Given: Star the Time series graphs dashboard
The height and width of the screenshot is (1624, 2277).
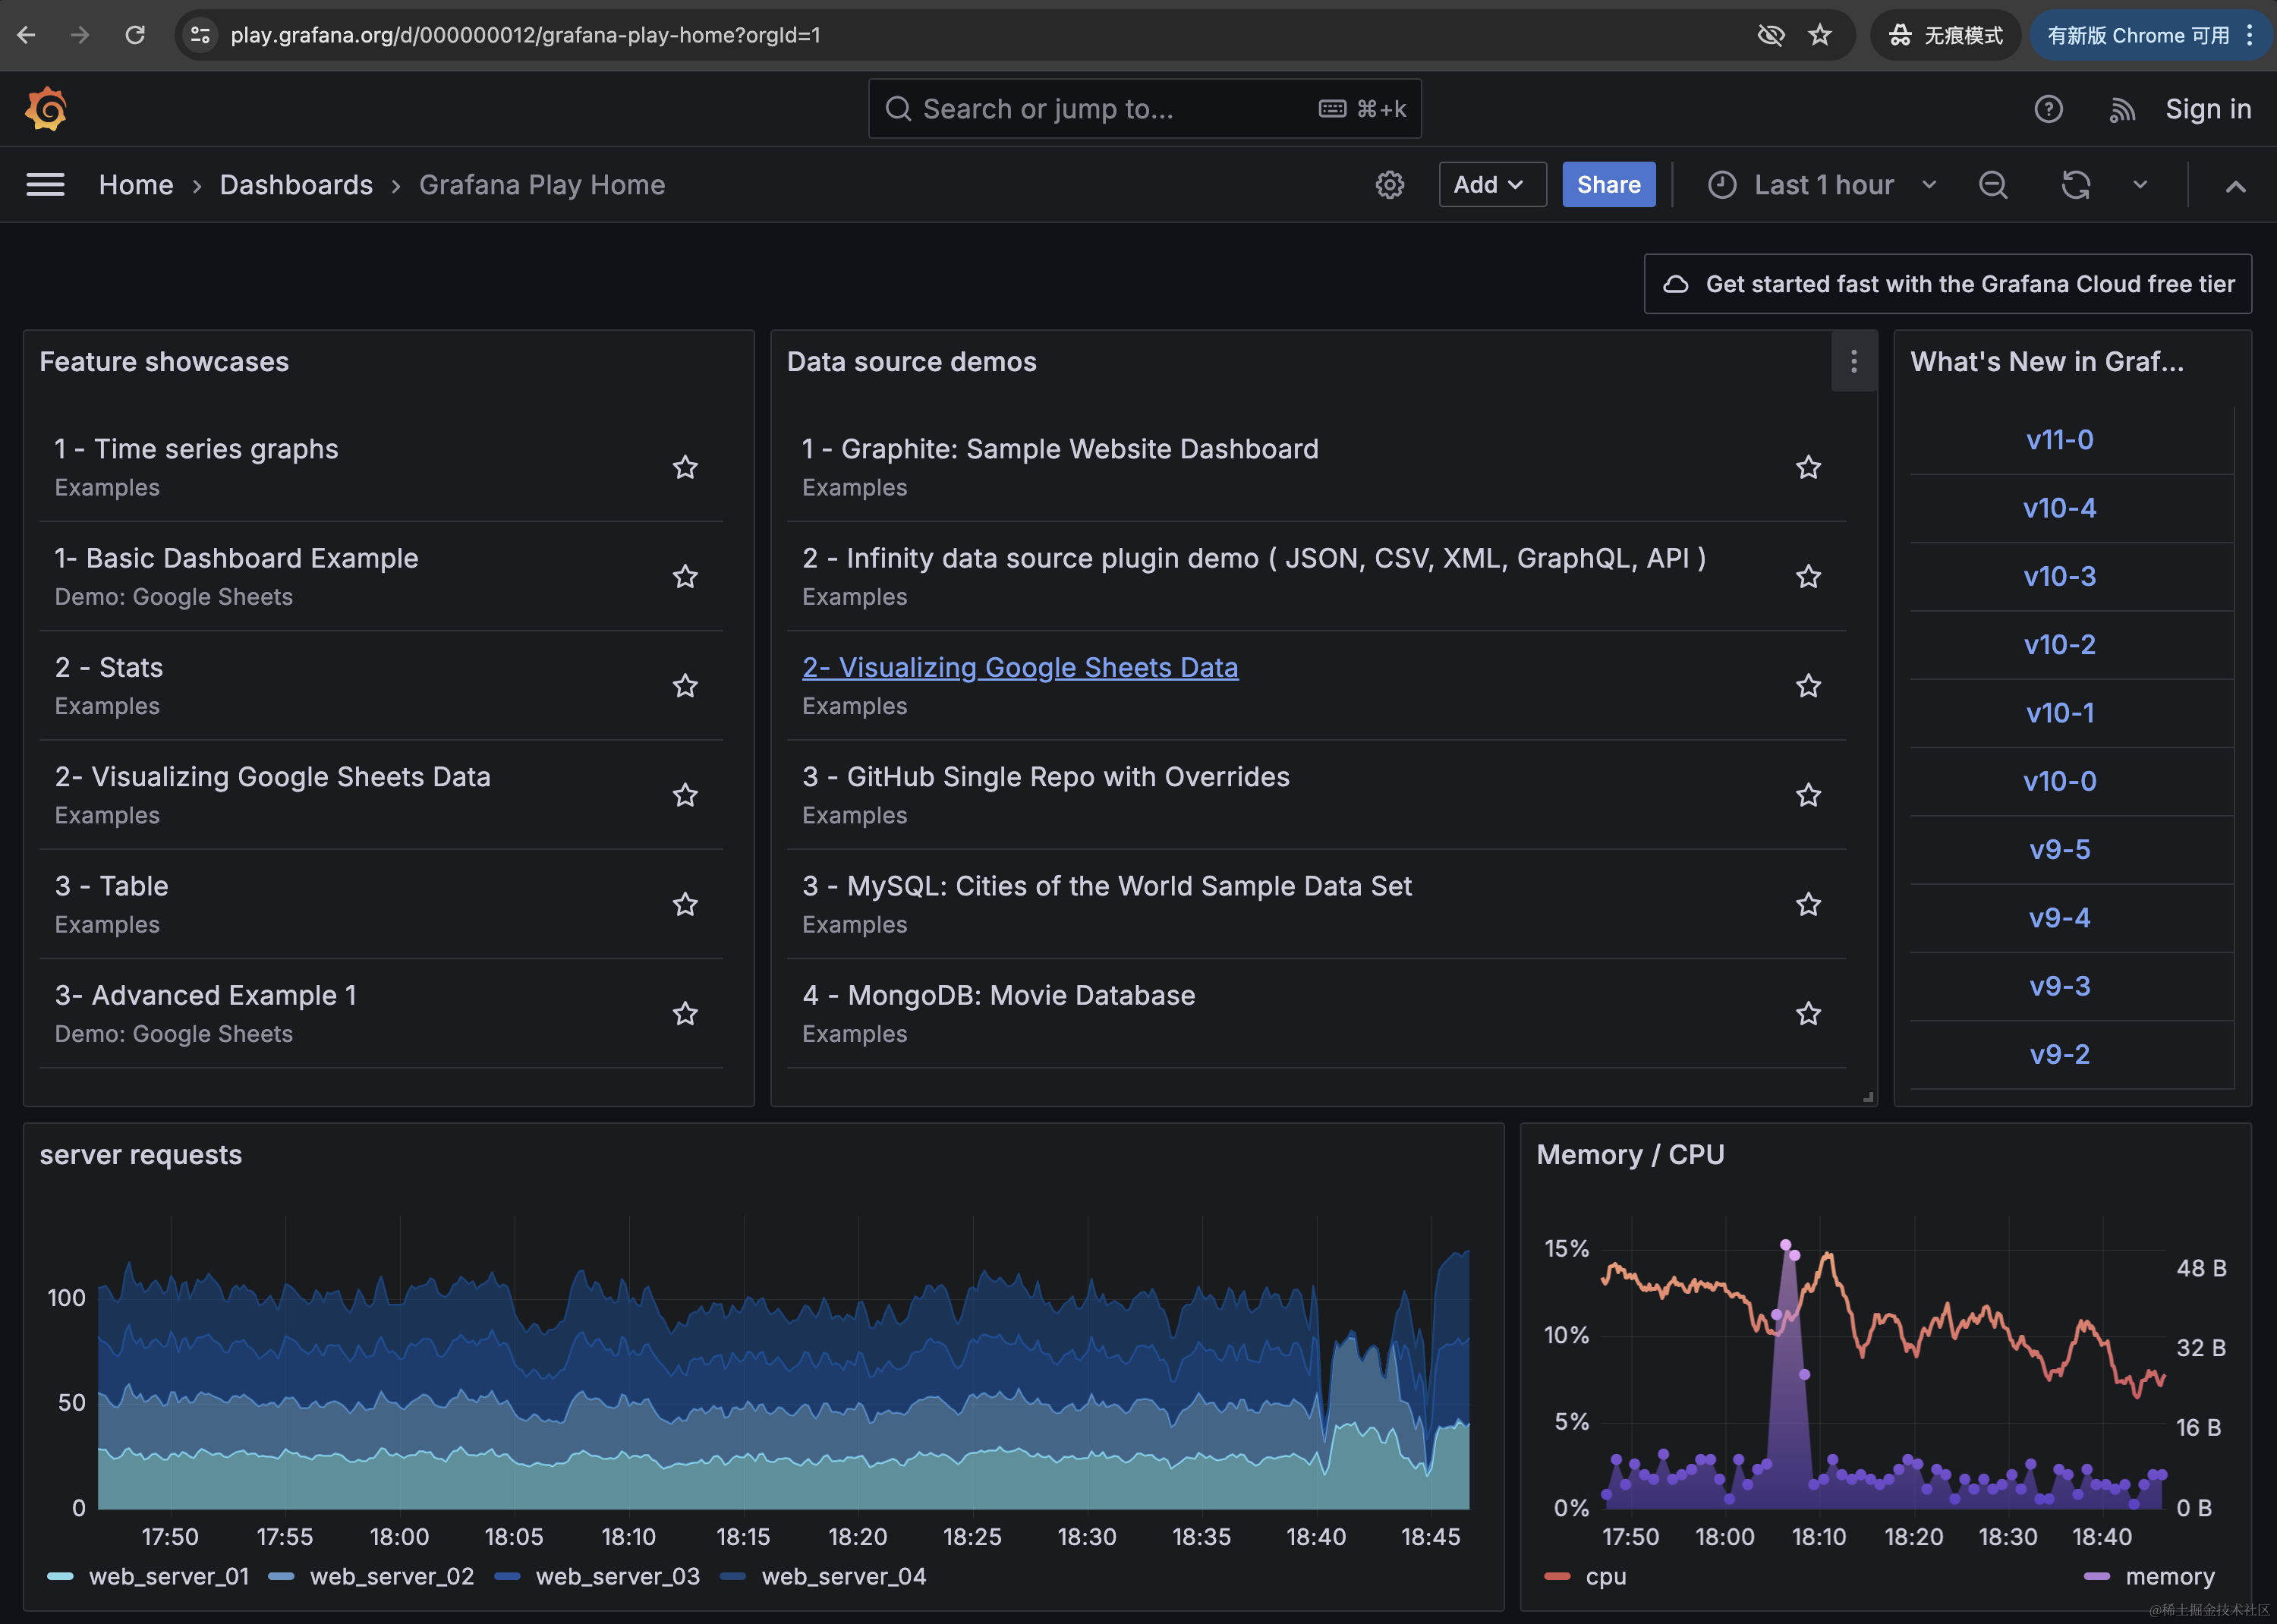Looking at the screenshot, I should (x=685, y=467).
